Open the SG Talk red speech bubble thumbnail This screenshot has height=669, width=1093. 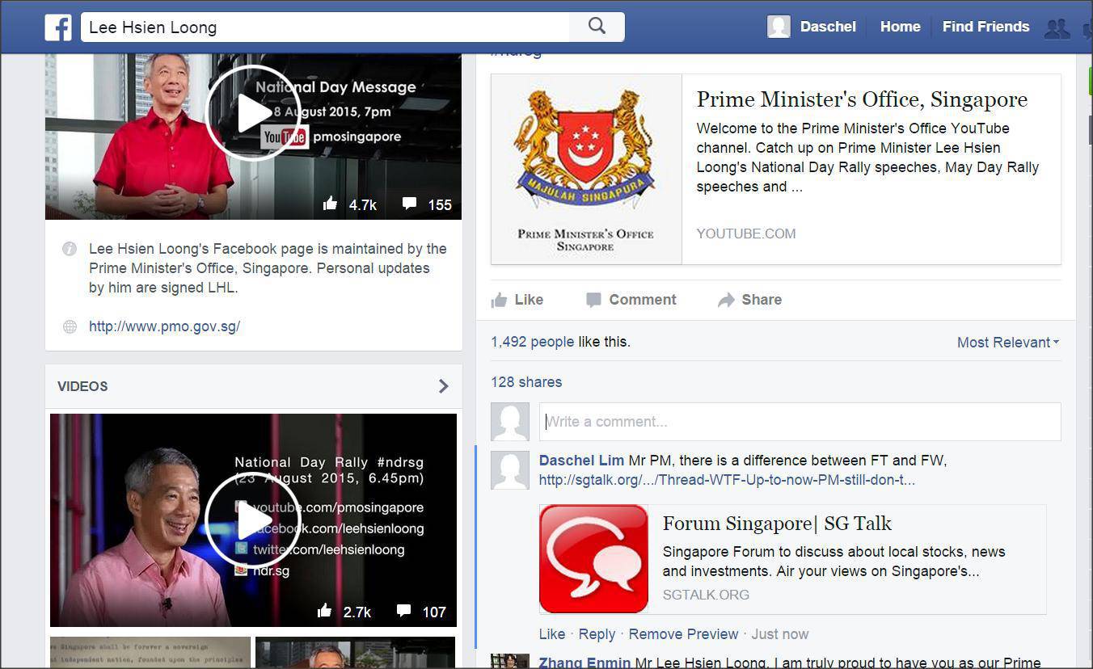tap(594, 559)
